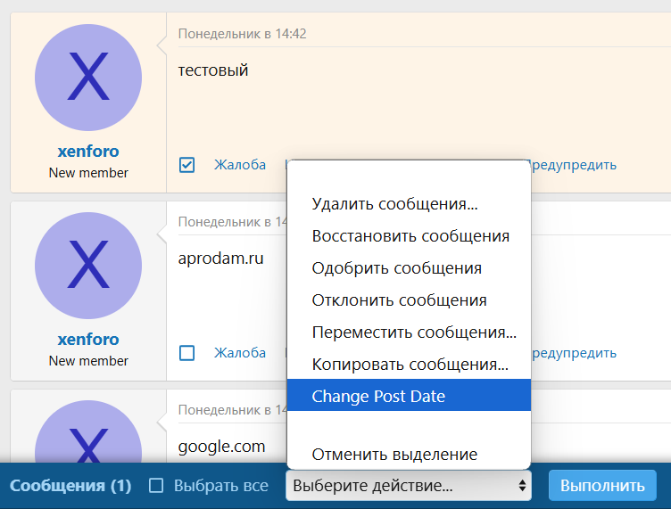671x509 pixels.
Task: Click the 'Понедельник в 14:42' timestamp
Action: (242, 34)
